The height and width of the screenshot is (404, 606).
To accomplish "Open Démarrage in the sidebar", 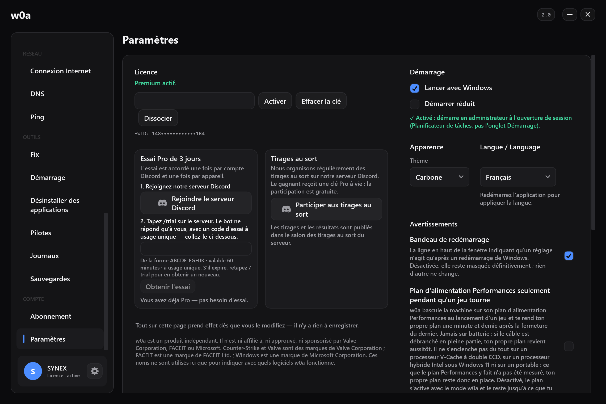I will coord(60,178).
